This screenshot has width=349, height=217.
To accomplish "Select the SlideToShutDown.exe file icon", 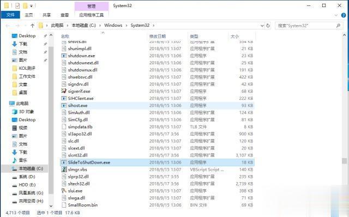I will [64, 162].
